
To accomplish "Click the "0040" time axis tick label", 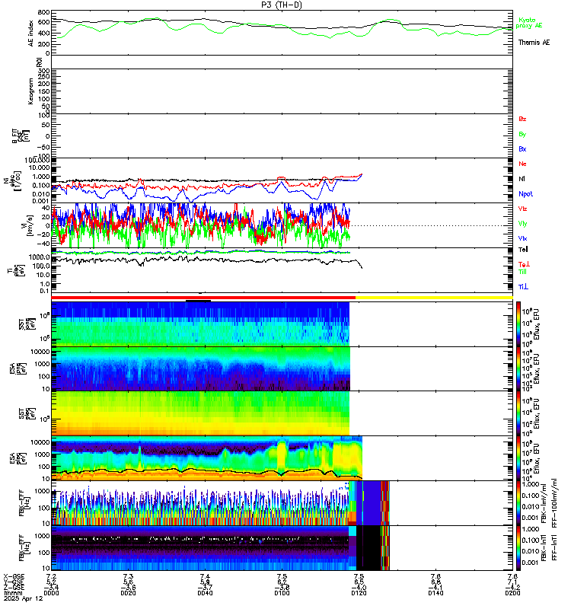I will 205,593.
